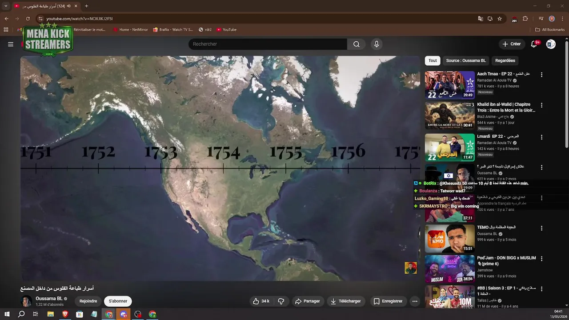Click the page vertical scrollbar
Image resolution: width=569 pixels, height=320 pixels.
[x=566, y=93]
